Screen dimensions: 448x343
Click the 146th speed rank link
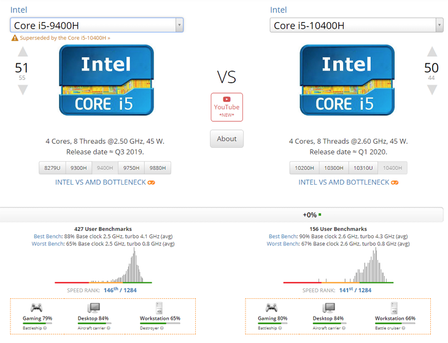111,290
